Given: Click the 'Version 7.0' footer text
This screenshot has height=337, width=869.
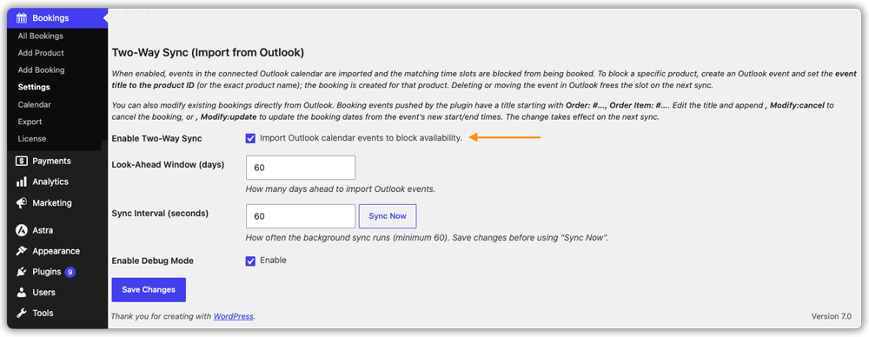Looking at the screenshot, I should (832, 316).
